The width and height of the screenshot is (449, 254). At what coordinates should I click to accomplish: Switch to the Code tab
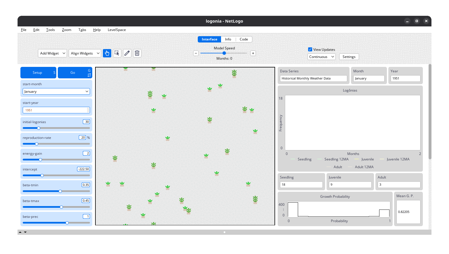pos(244,39)
